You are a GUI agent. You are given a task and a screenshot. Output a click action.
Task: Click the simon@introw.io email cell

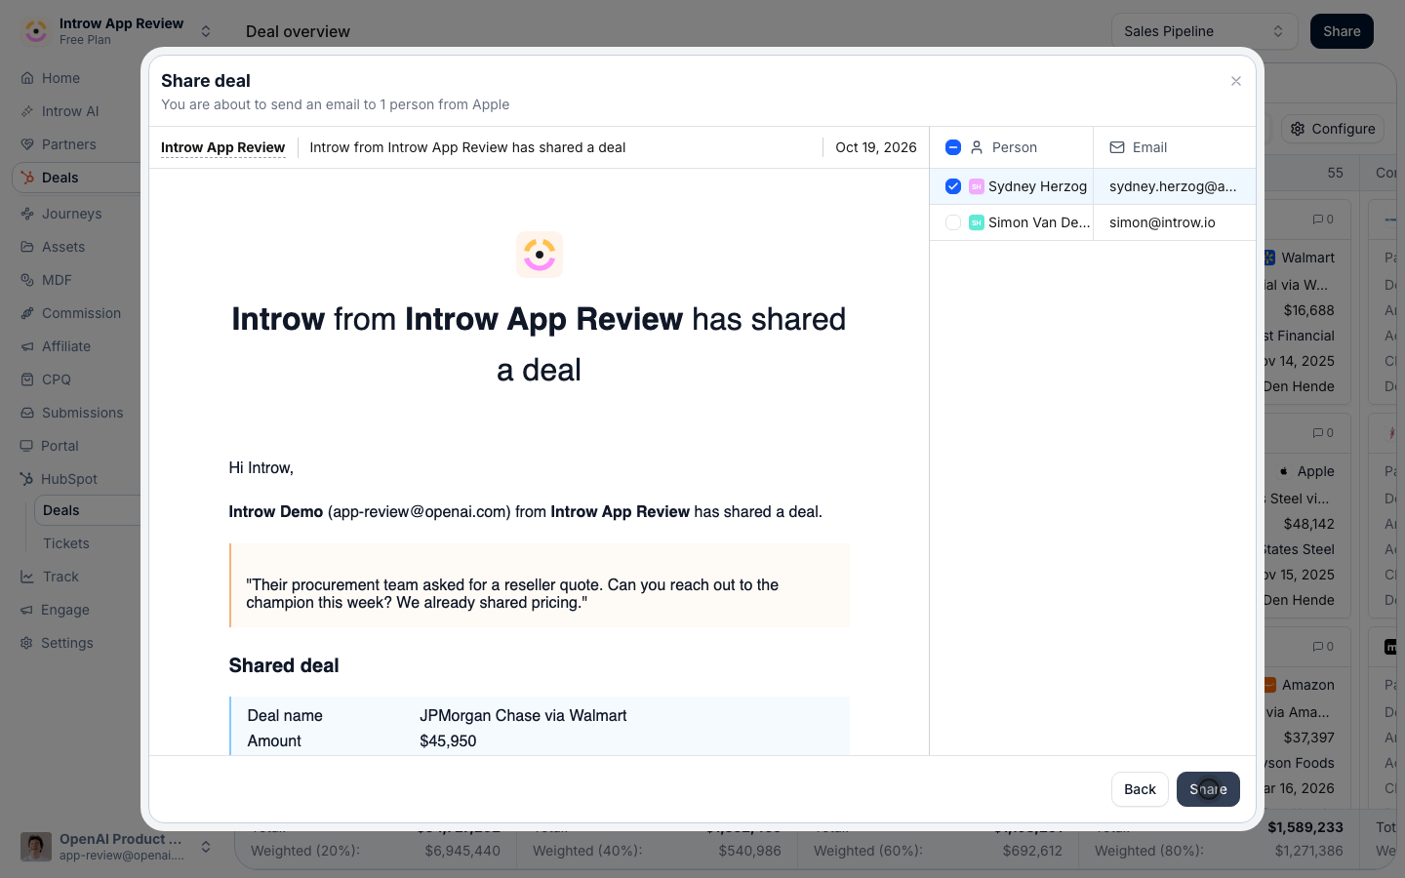1174,222
